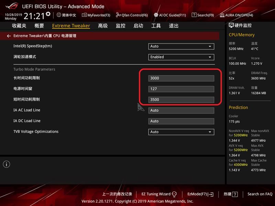Click the IA DC Load Line field
This screenshot has height=206, width=275.
pyautogui.click(x=181, y=121)
